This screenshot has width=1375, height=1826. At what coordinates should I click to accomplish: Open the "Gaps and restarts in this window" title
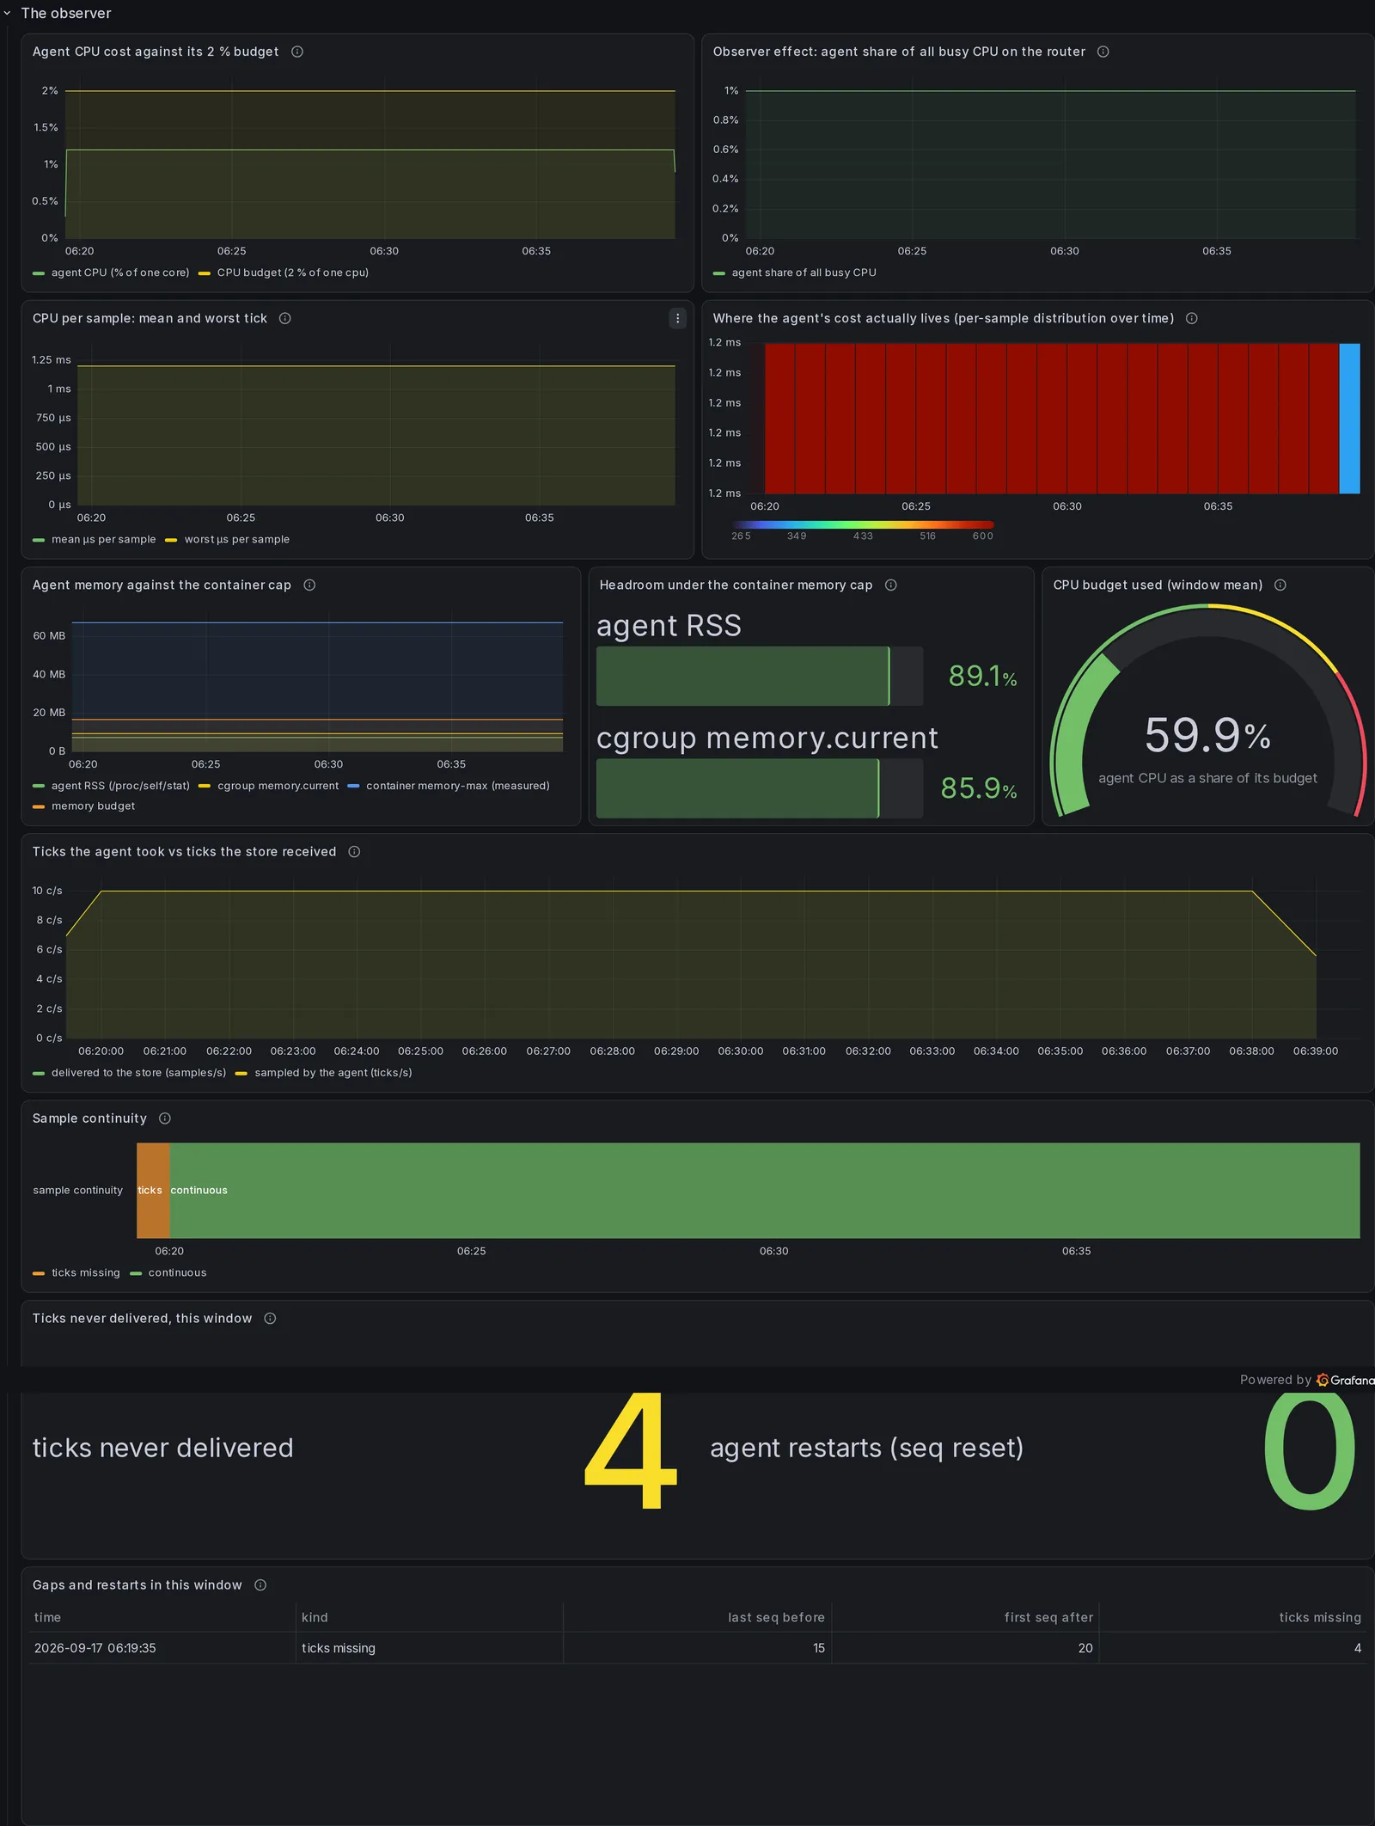(137, 1584)
